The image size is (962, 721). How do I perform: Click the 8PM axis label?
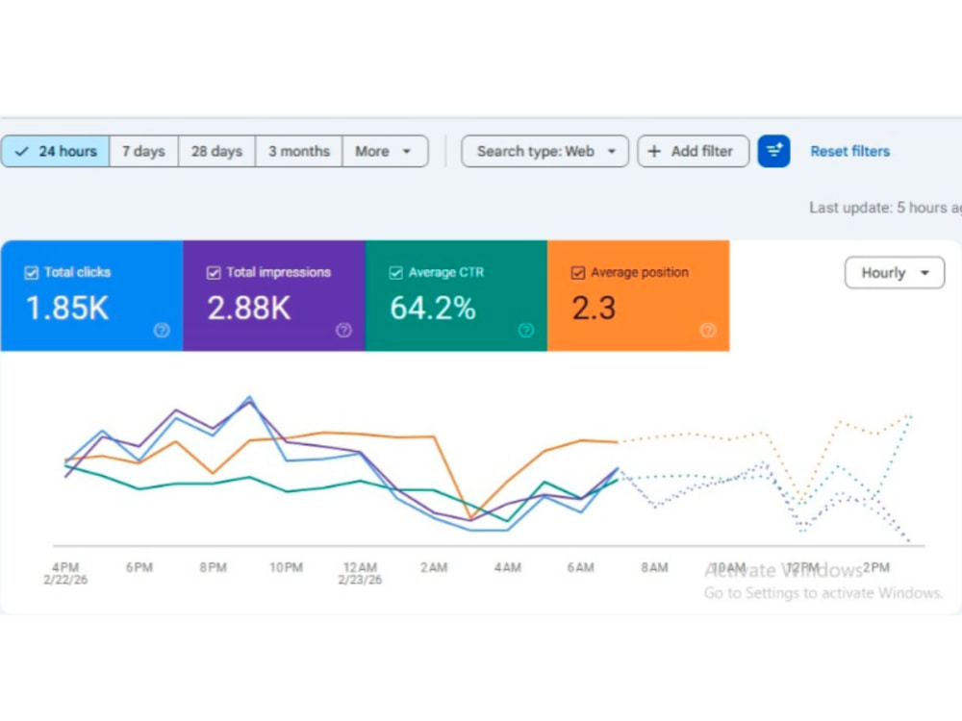tap(213, 568)
